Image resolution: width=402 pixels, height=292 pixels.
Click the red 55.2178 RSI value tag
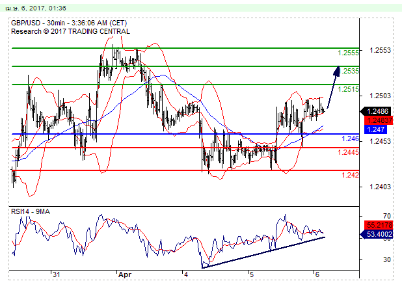pyautogui.click(x=379, y=225)
